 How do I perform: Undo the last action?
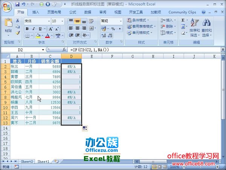(x=23, y=4)
